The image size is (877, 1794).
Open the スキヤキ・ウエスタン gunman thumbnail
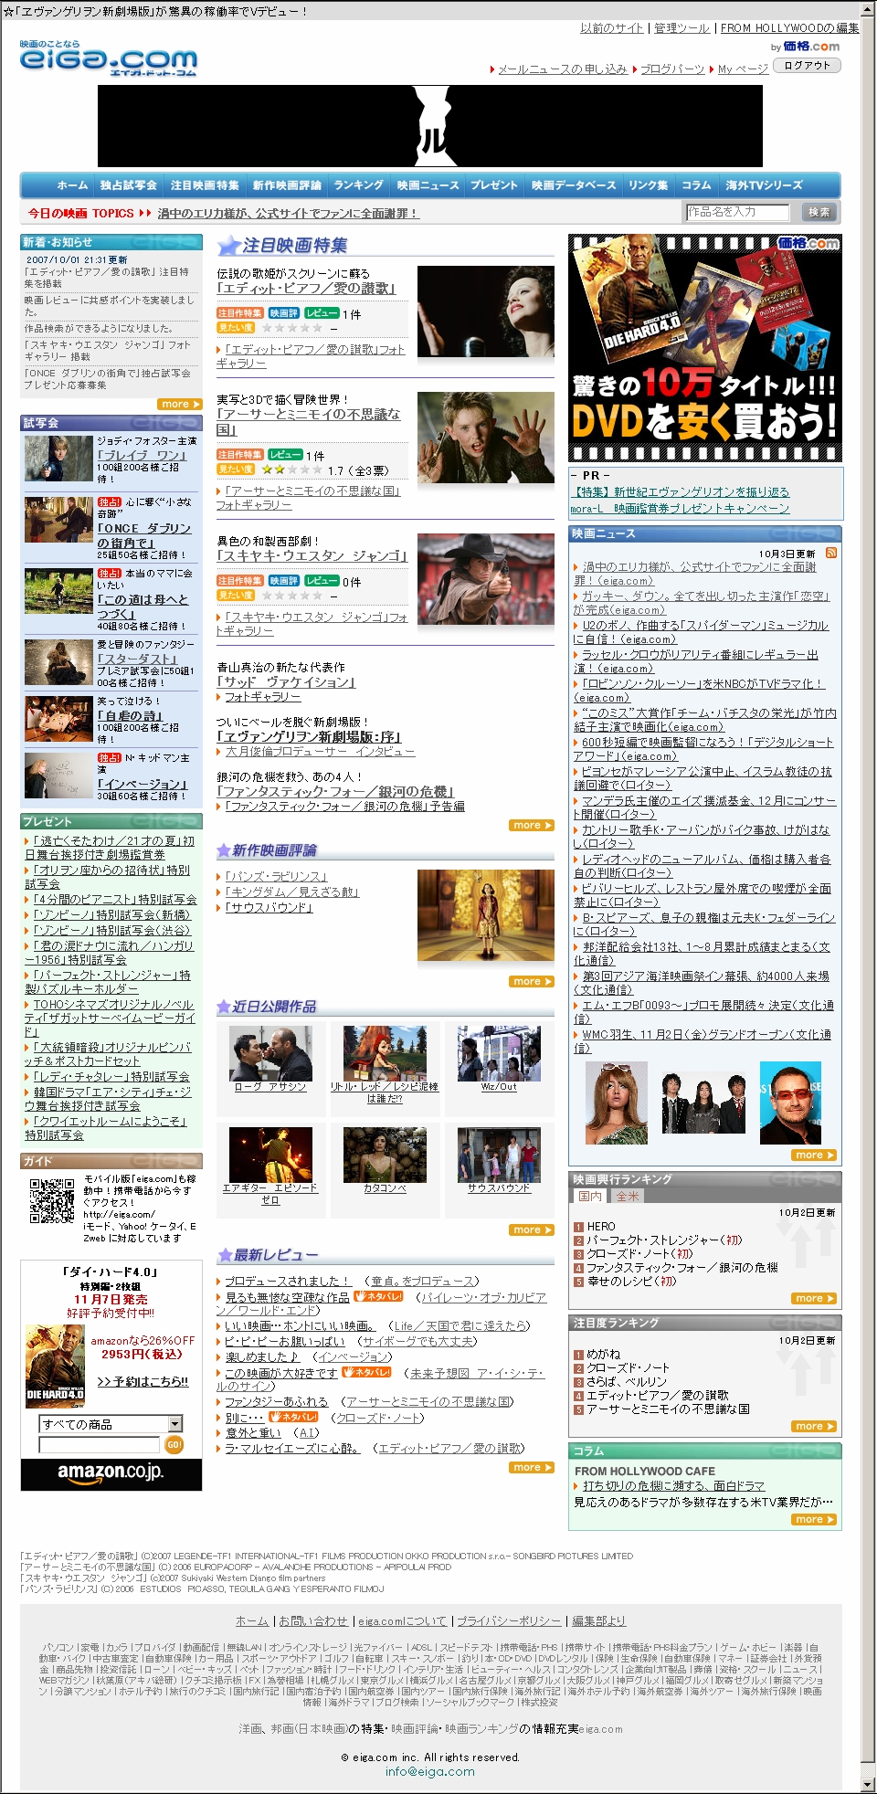486,579
